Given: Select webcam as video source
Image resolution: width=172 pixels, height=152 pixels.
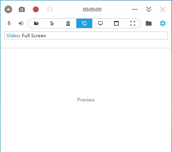Looking at the screenshot, I should 68,23.
